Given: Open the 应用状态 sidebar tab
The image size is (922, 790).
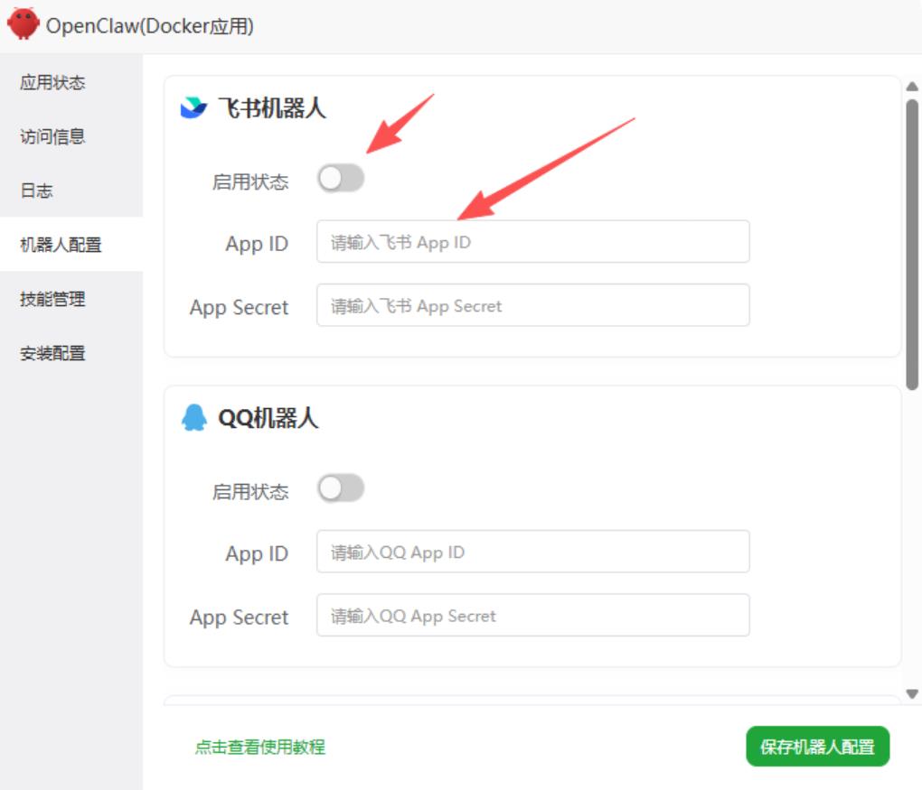Looking at the screenshot, I should click(x=52, y=83).
